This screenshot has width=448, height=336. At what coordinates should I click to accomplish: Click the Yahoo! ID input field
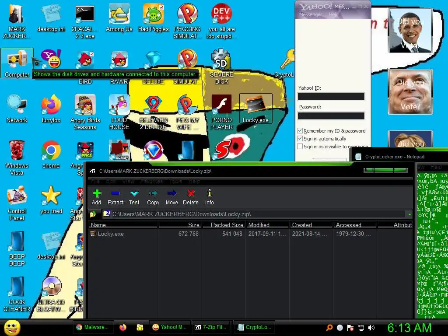click(331, 97)
